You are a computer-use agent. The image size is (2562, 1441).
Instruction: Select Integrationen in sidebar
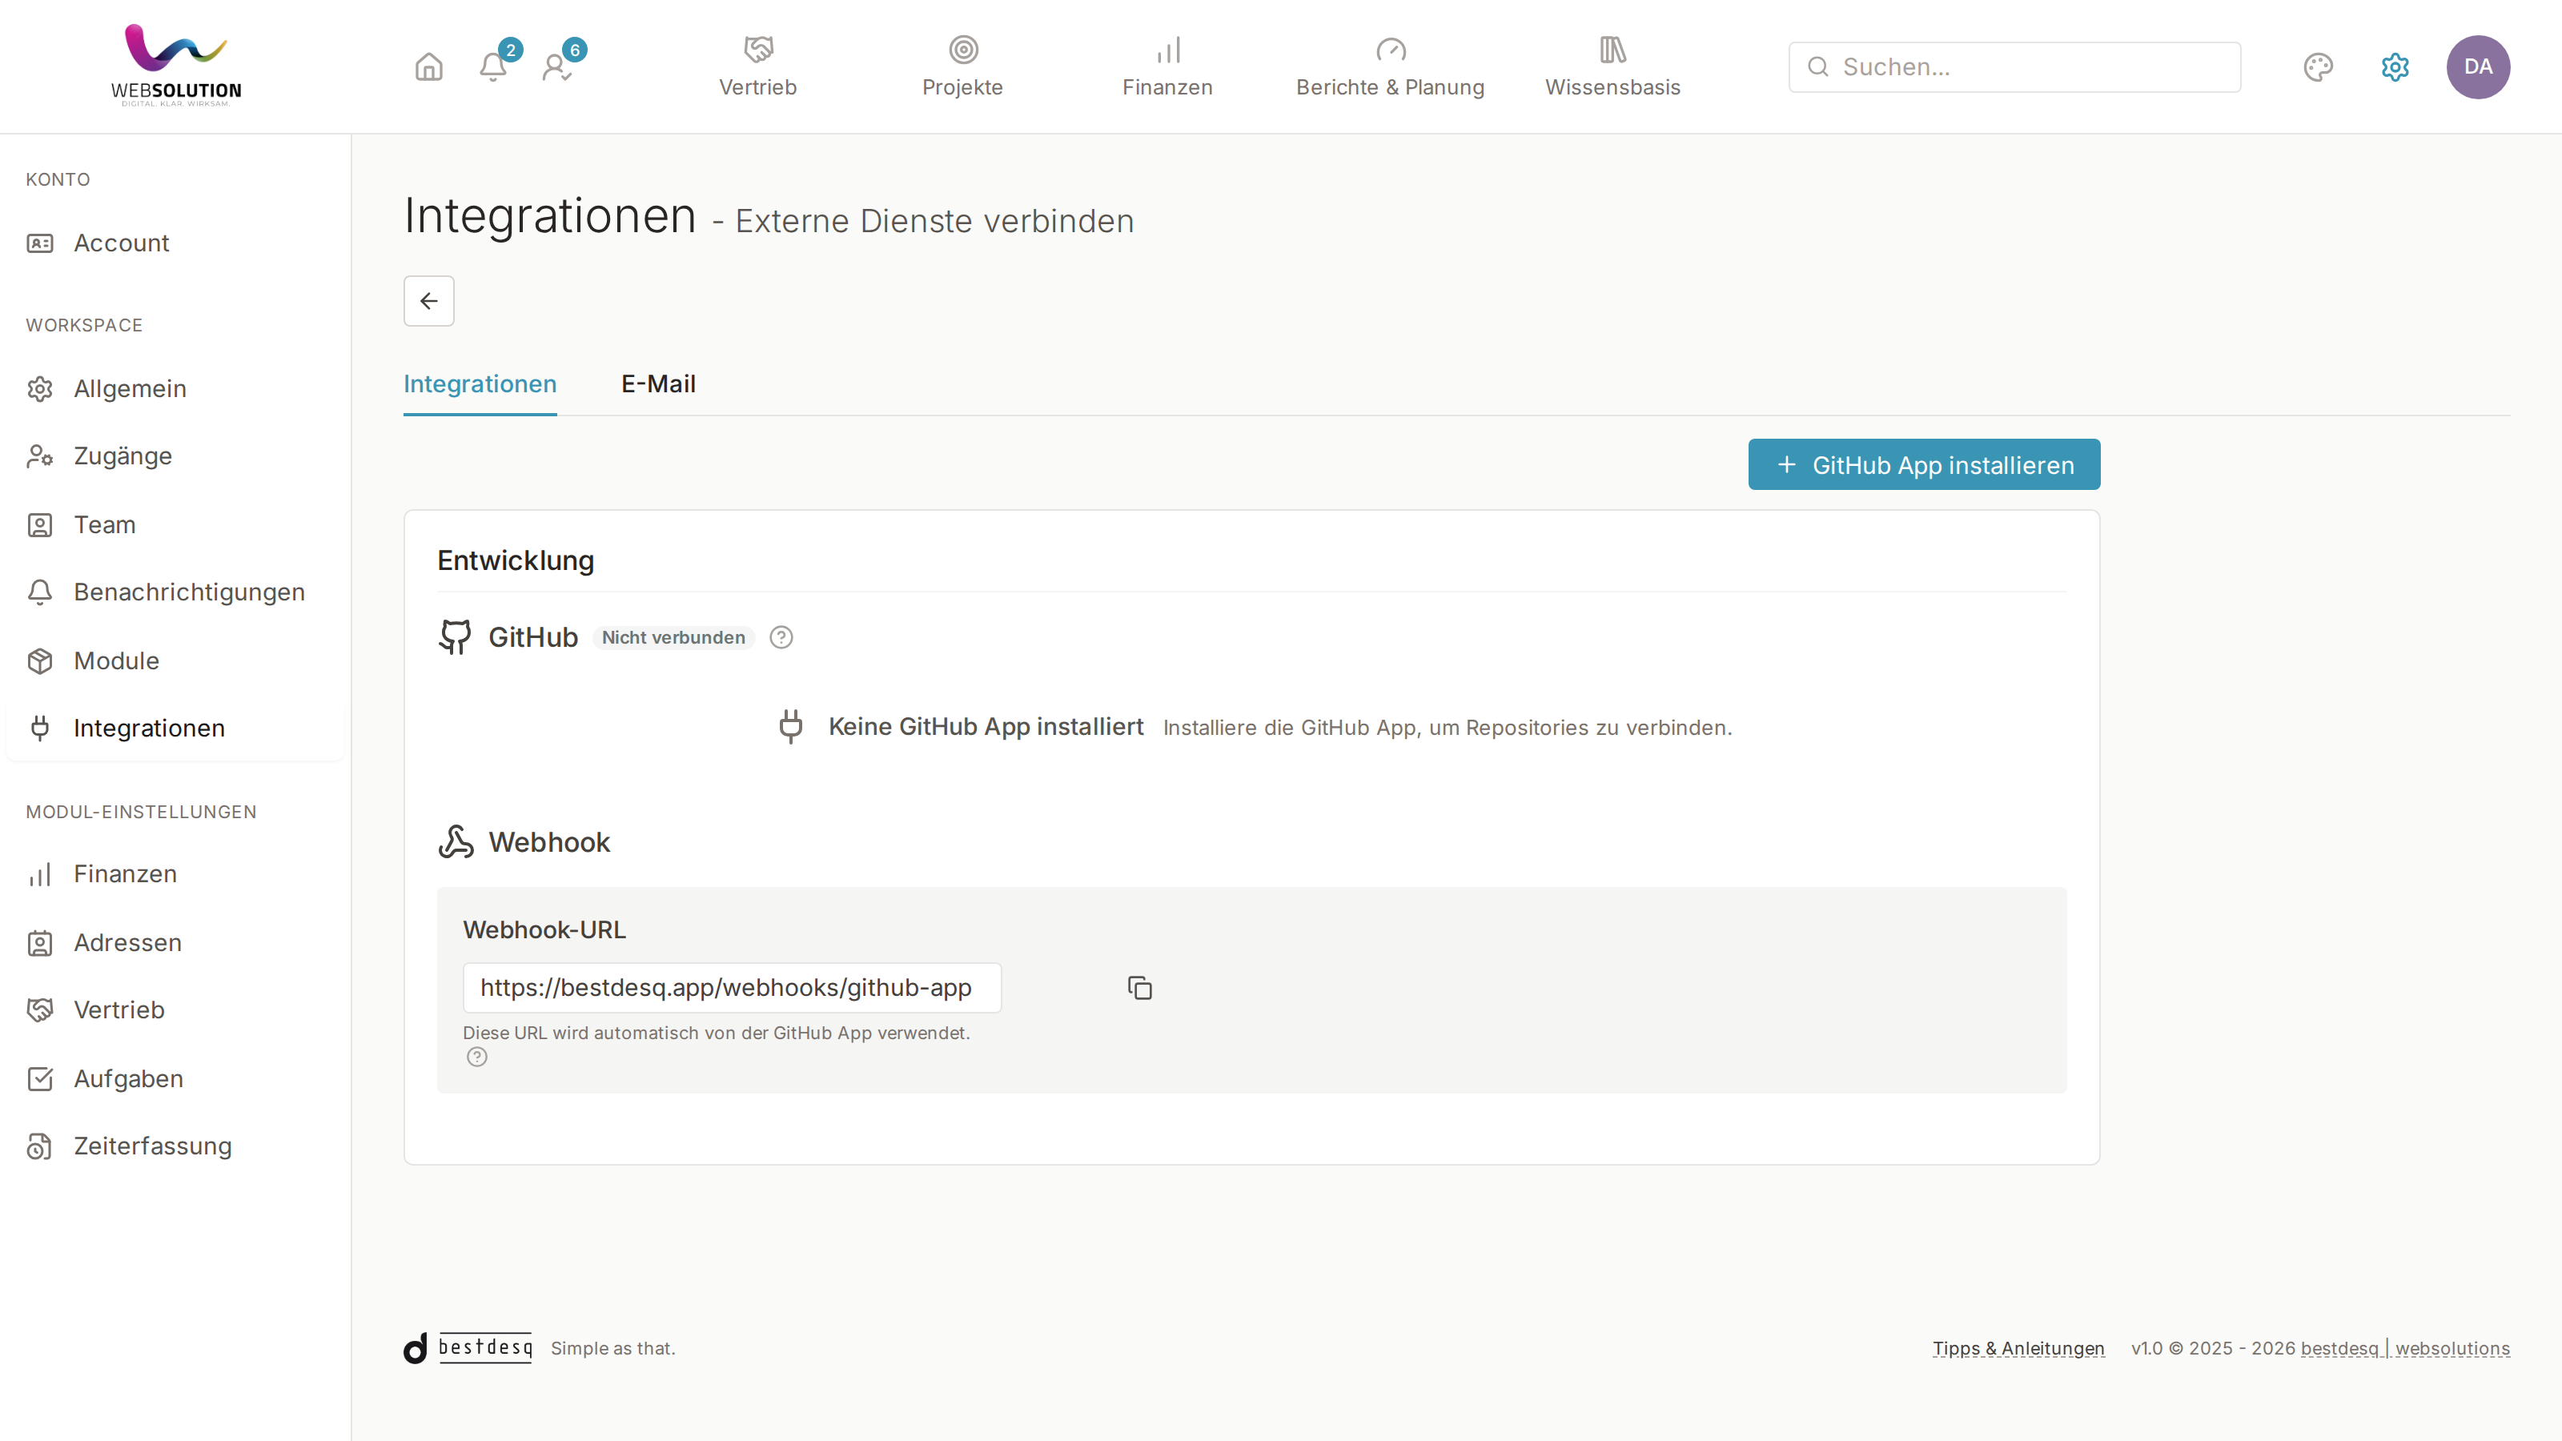point(175,728)
